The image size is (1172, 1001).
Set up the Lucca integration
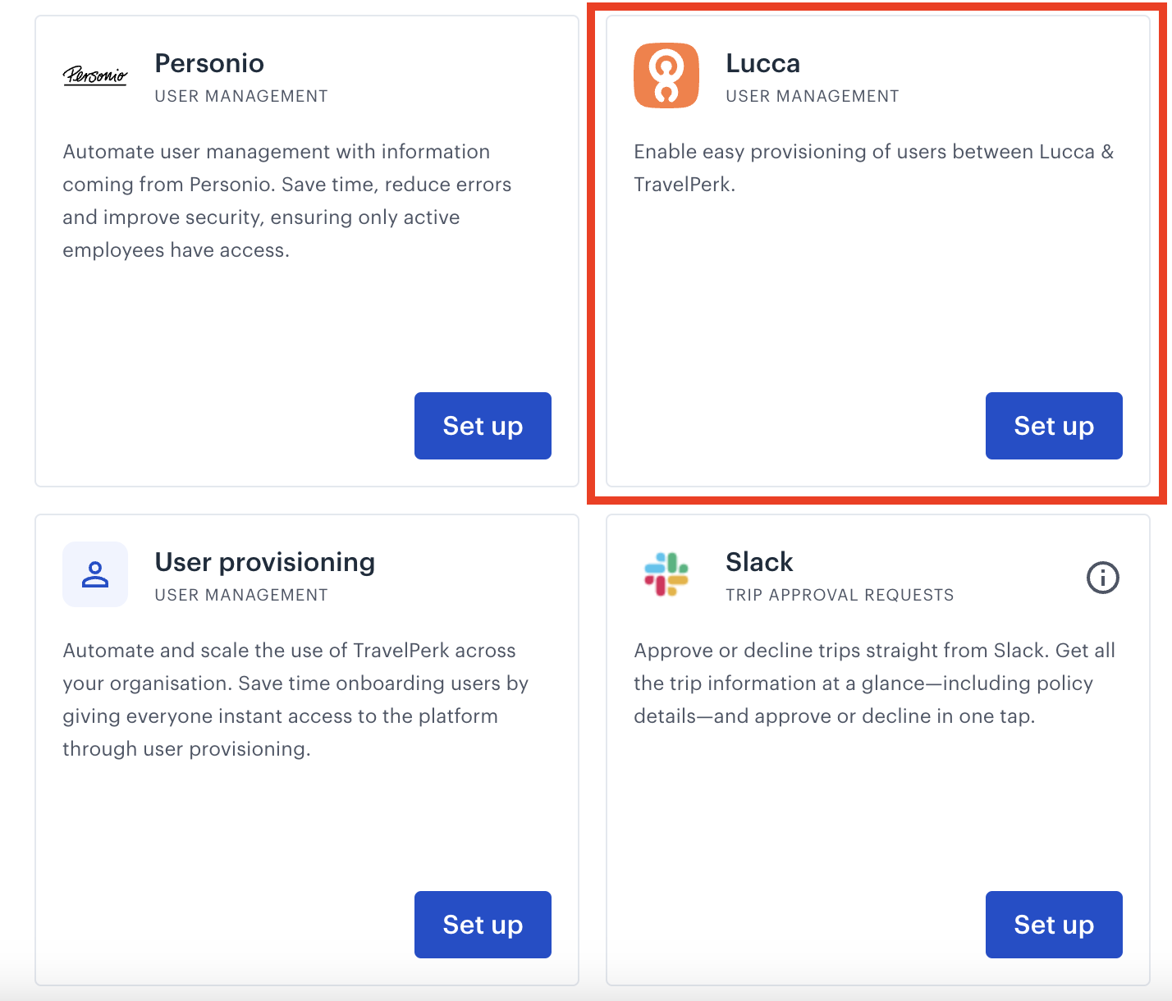tap(1054, 426)
